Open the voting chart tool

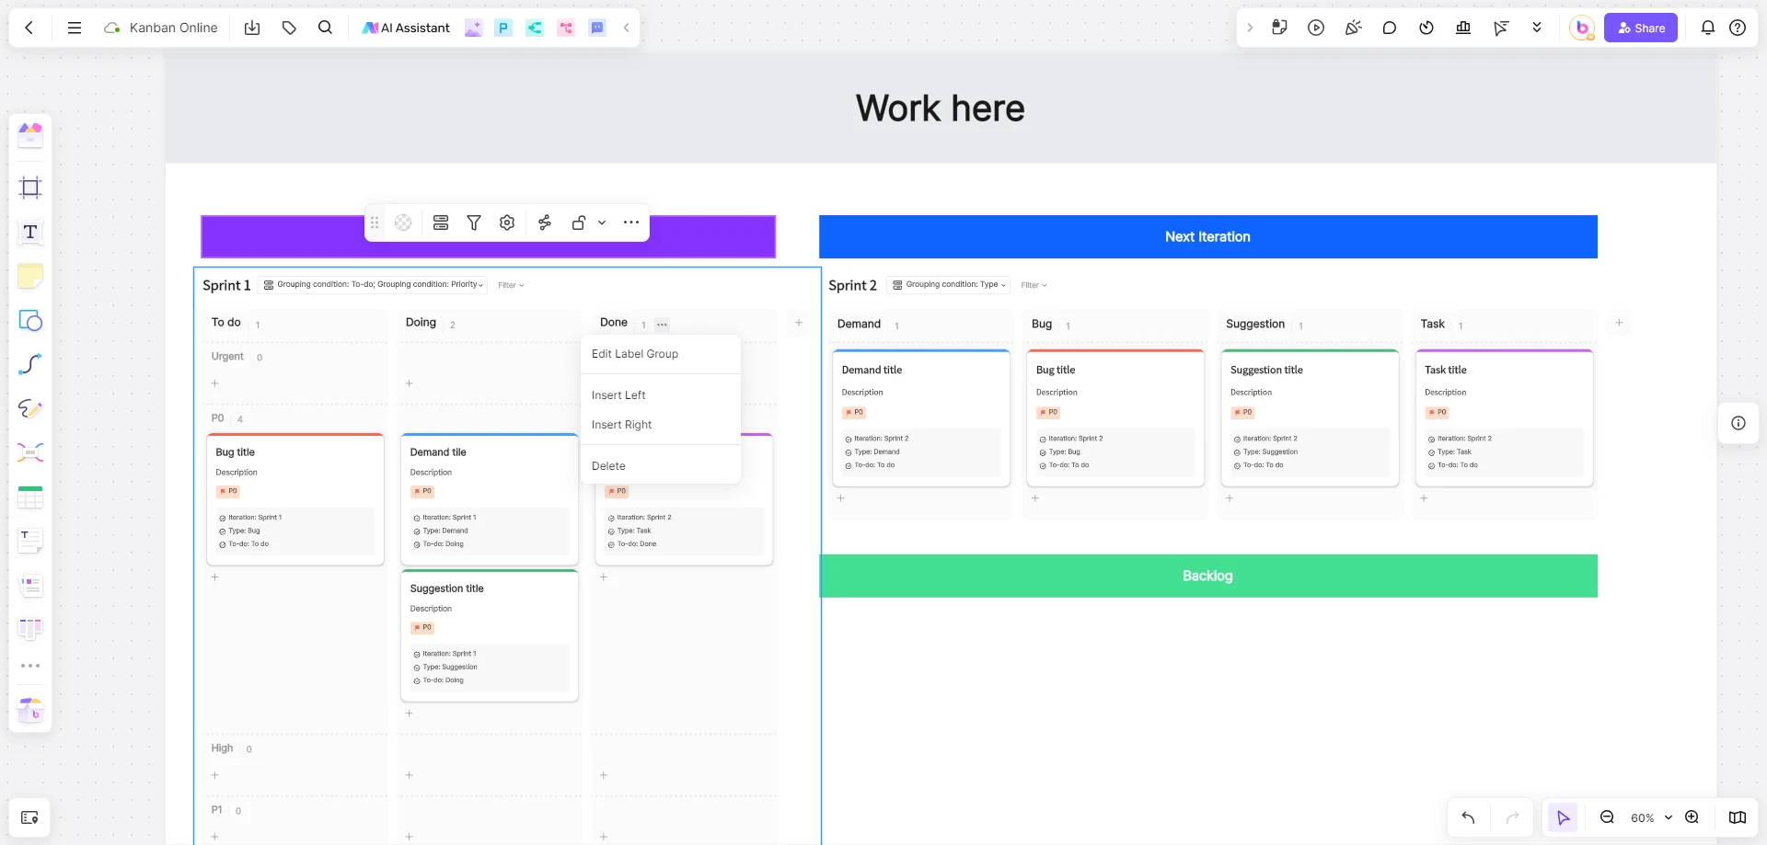tap(1463, 28)
